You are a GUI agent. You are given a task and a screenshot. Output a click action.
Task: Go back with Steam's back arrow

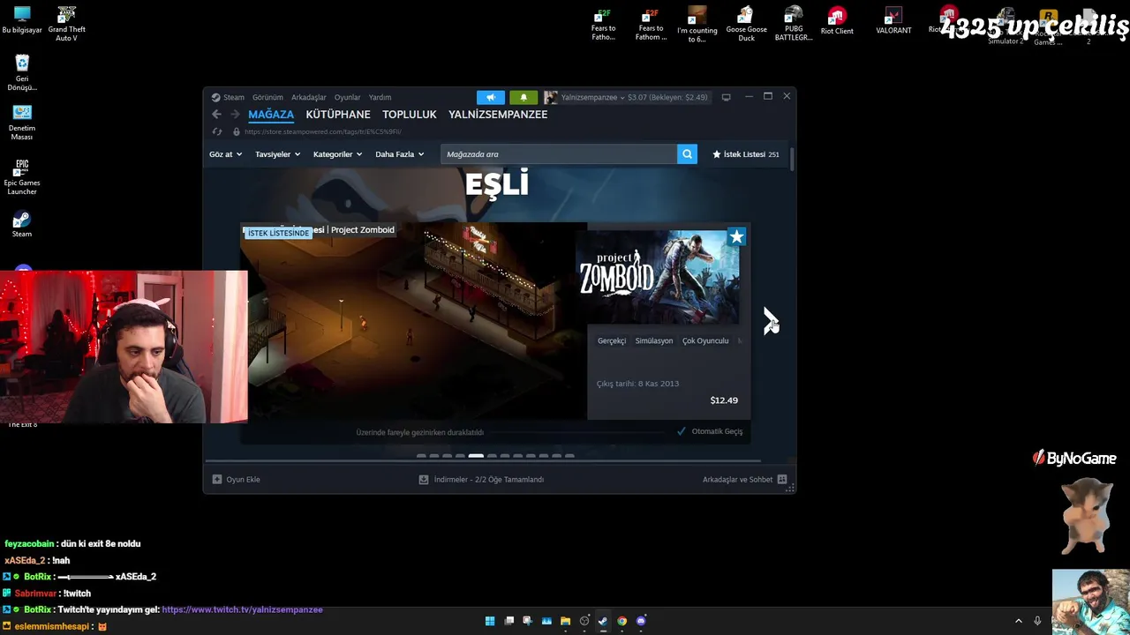[216, 115]
